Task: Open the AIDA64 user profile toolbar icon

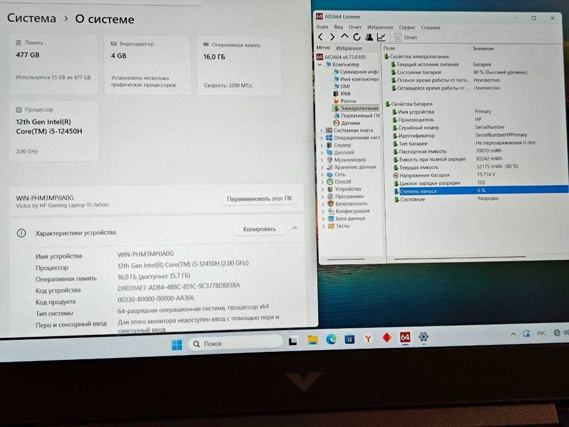Action: click(369, 37)
